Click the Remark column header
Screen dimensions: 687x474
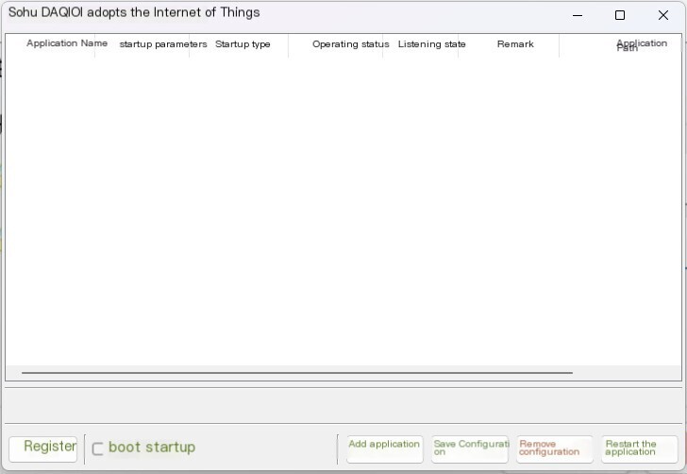(x=509, y=45)
